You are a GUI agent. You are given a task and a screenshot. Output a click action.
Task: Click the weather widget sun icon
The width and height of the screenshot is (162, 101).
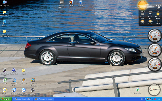[143, 4]
